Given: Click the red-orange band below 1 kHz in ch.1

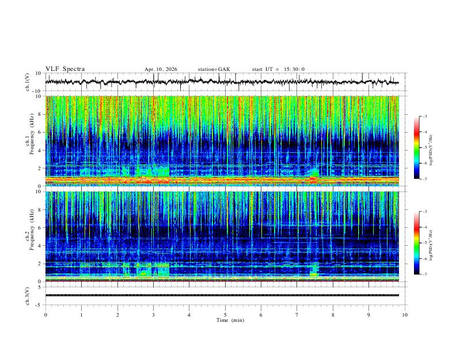Looking at the screenshot, I should point(222,181).
